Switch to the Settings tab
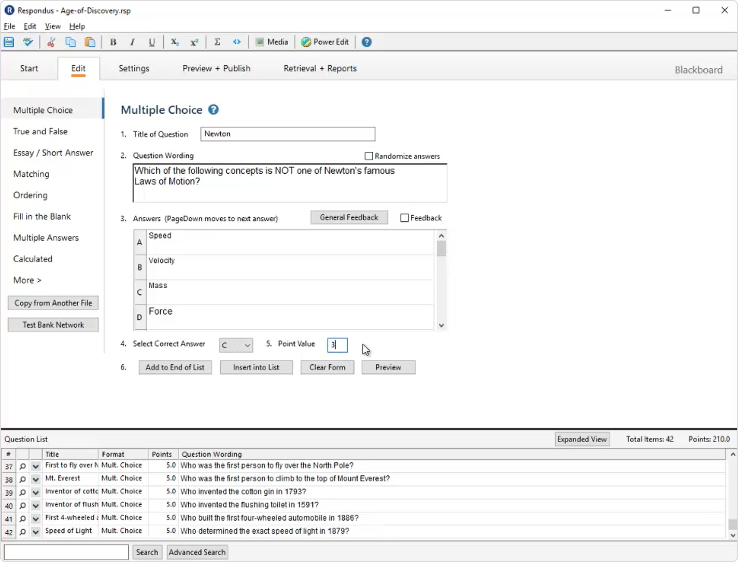The height and width of the screenshot is (562, 738). [x=134, y=68]
